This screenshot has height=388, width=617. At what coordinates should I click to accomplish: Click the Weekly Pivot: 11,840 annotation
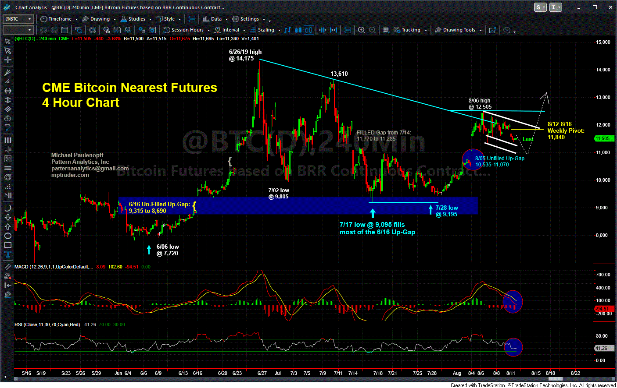(x=566, y=131)
